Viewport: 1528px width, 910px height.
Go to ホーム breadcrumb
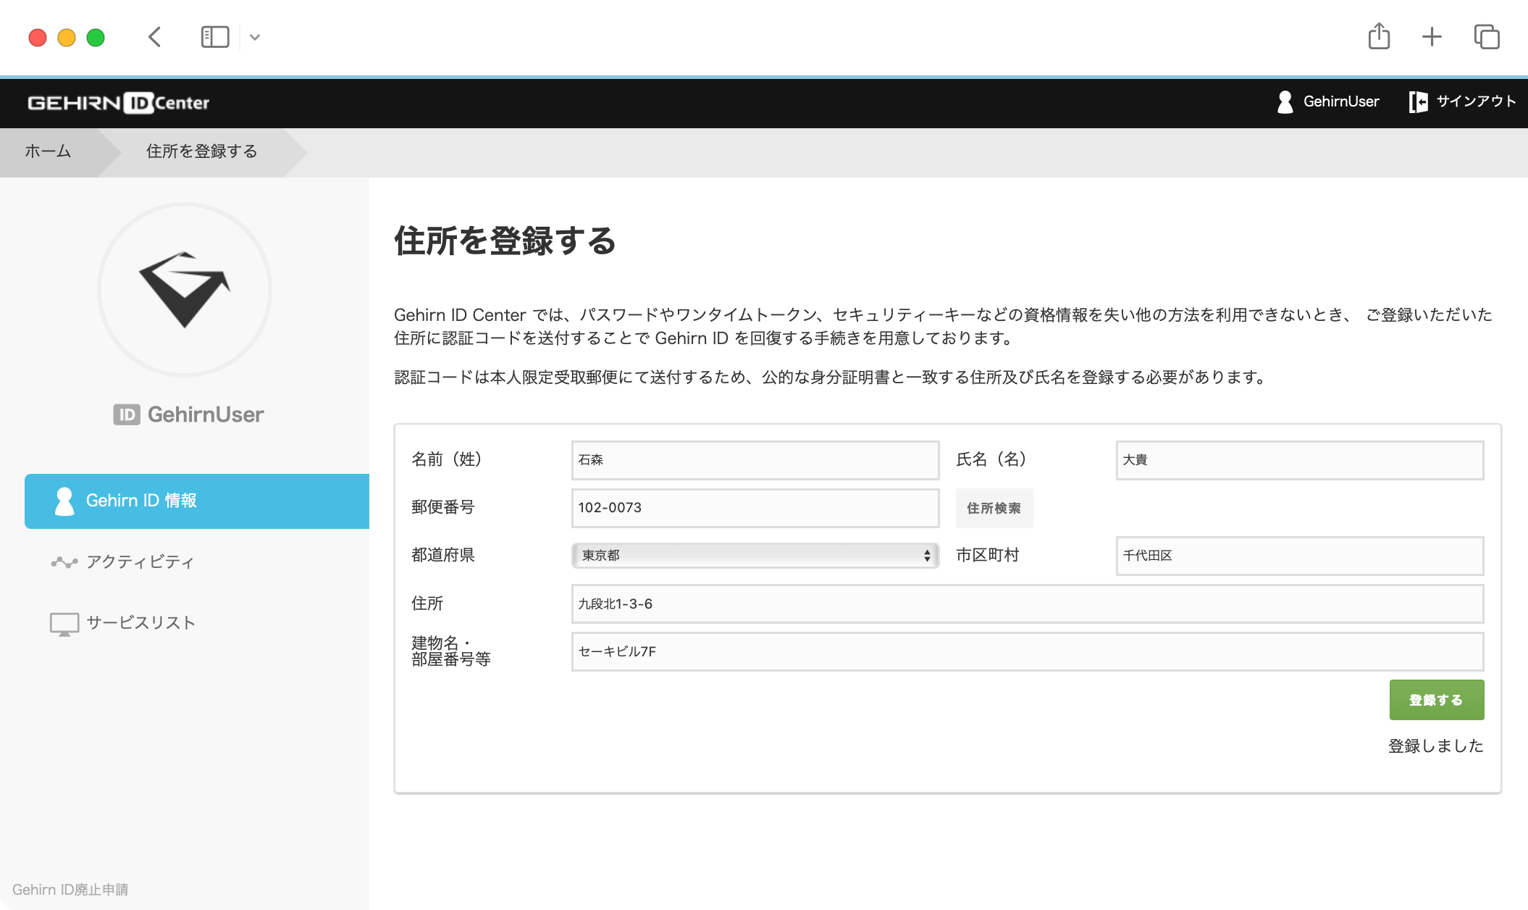point(48,151)
